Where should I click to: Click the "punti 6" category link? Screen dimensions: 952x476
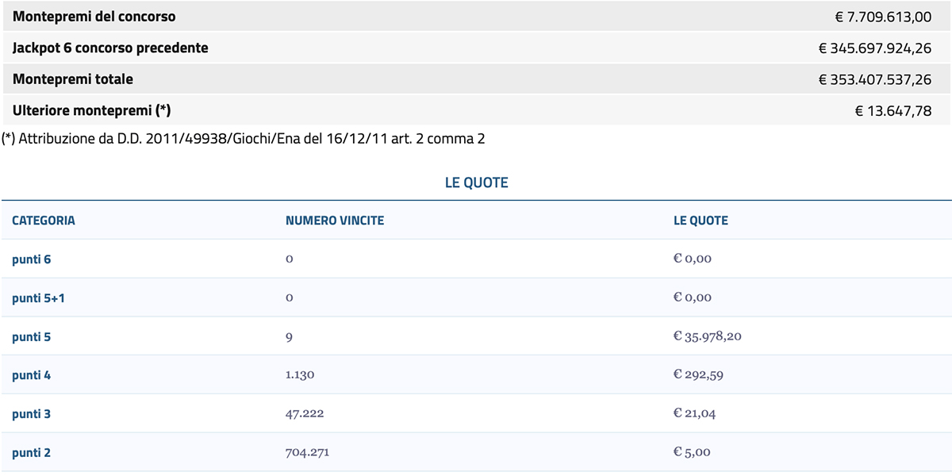32,259
